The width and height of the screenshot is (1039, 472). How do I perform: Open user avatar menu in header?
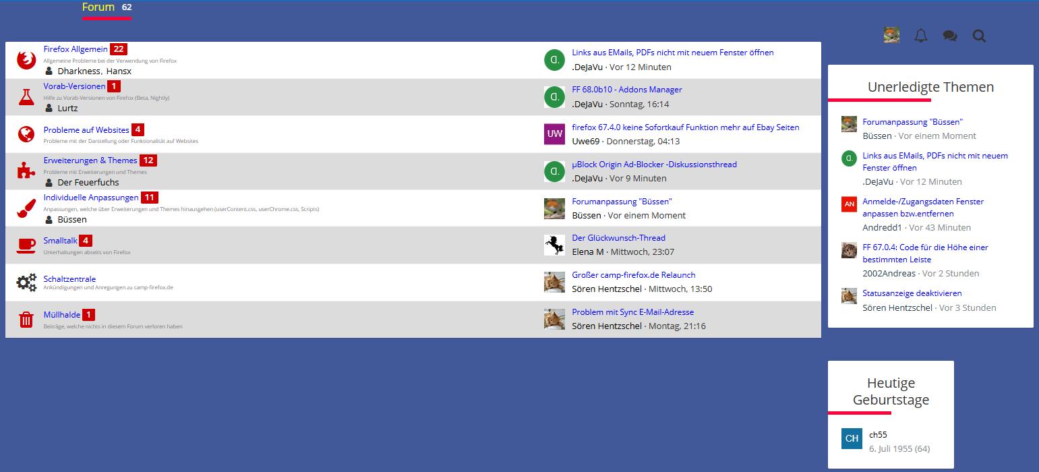coord(891,35)
